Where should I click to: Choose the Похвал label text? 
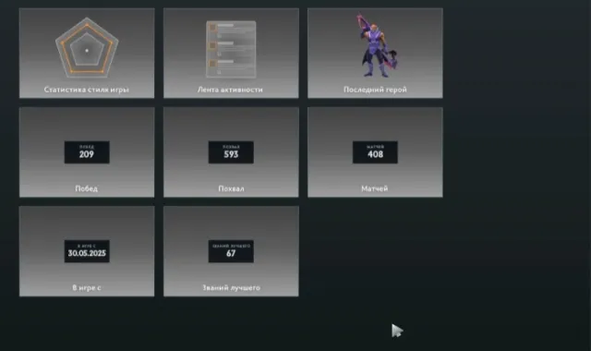pos(231,188)
